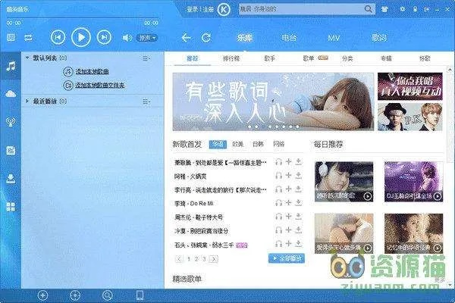Select the 欧美 new songs filter
The width and height of the screenshot is (455, 303).
238,144
